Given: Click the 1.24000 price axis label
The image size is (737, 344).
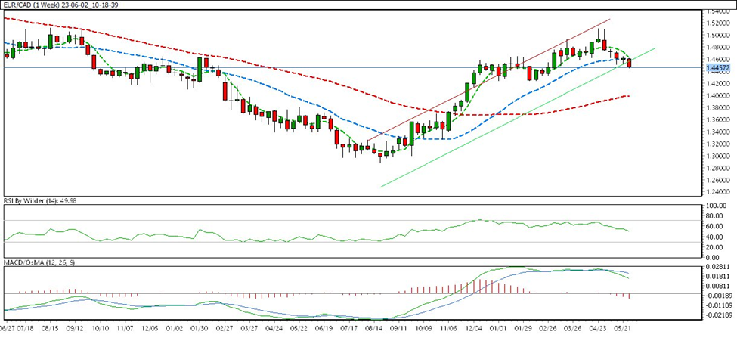Looking at the screenshot, I should [718, 193].
